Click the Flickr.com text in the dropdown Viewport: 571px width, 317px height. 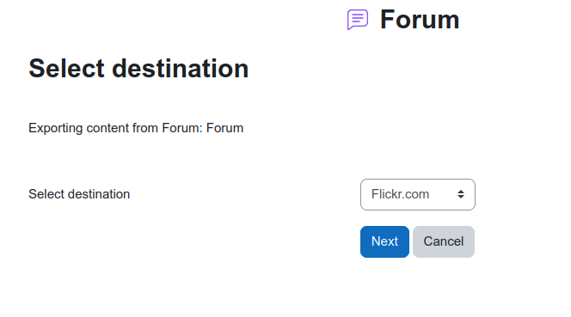tap(400, 194)
